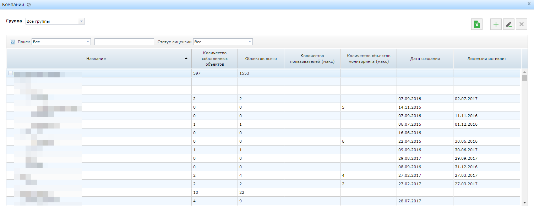This screenshot has height=213, width=534.
Task: Click the scrollbar down arrow
Action: pyautogui.click(x=524, y=203)
